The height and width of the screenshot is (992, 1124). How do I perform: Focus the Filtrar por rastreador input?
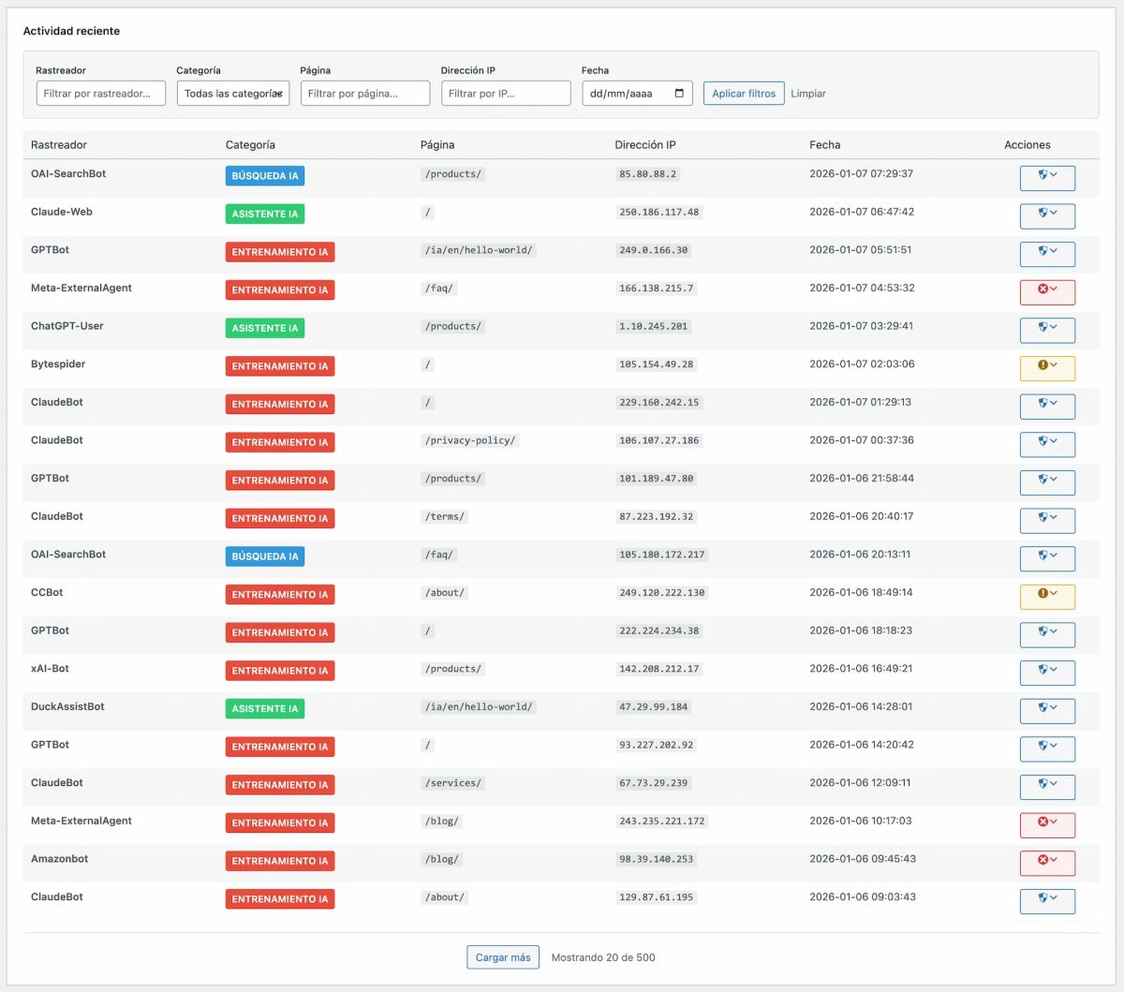(100, 94)
